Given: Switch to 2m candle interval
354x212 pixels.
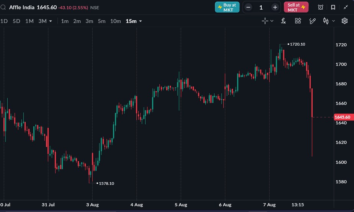Looking at the screenshot, I should pyautogui.click(x=77, y=21).
